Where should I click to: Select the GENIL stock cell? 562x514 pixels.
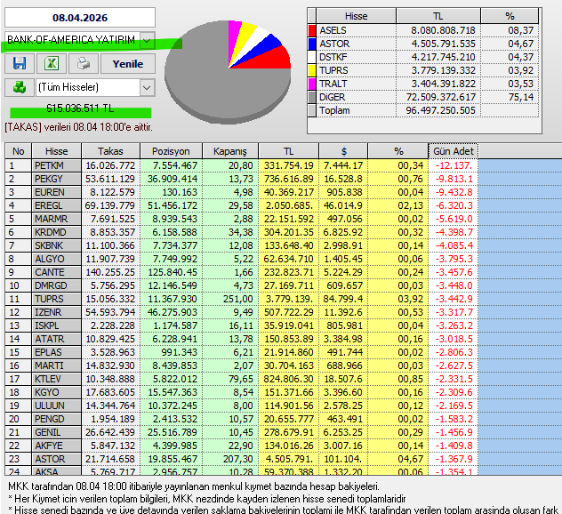[57, 432]
